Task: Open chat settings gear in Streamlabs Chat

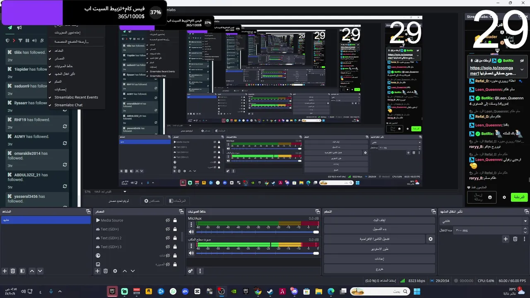Action: [x=504, y=197]
